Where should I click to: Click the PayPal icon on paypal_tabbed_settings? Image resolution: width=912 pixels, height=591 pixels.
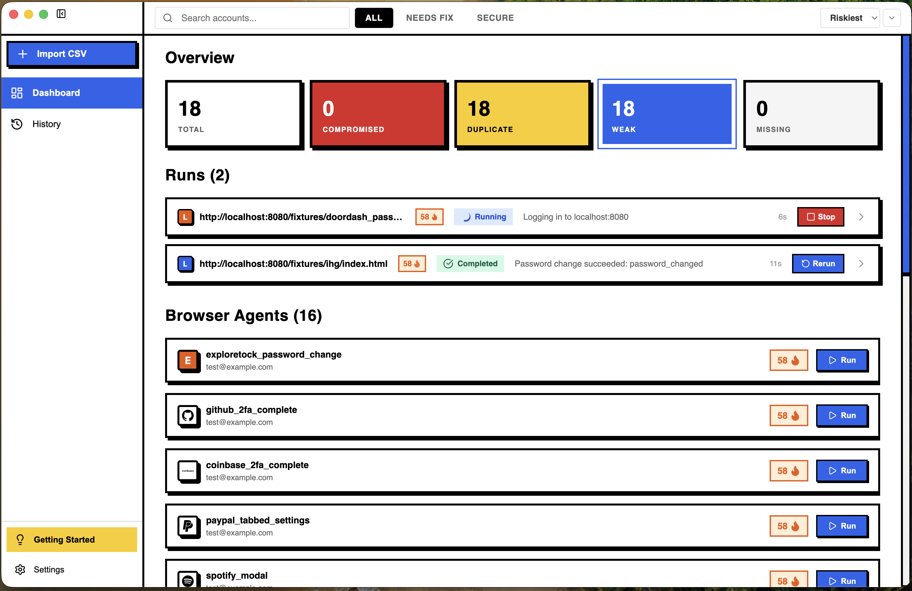tap(188, 527)
